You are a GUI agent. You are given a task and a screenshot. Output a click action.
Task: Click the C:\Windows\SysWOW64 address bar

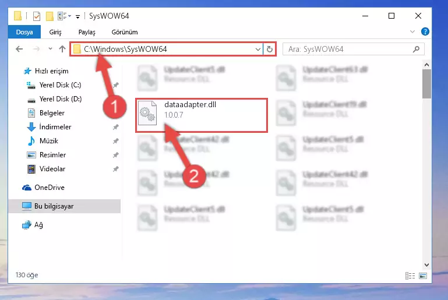click(167, 49)
